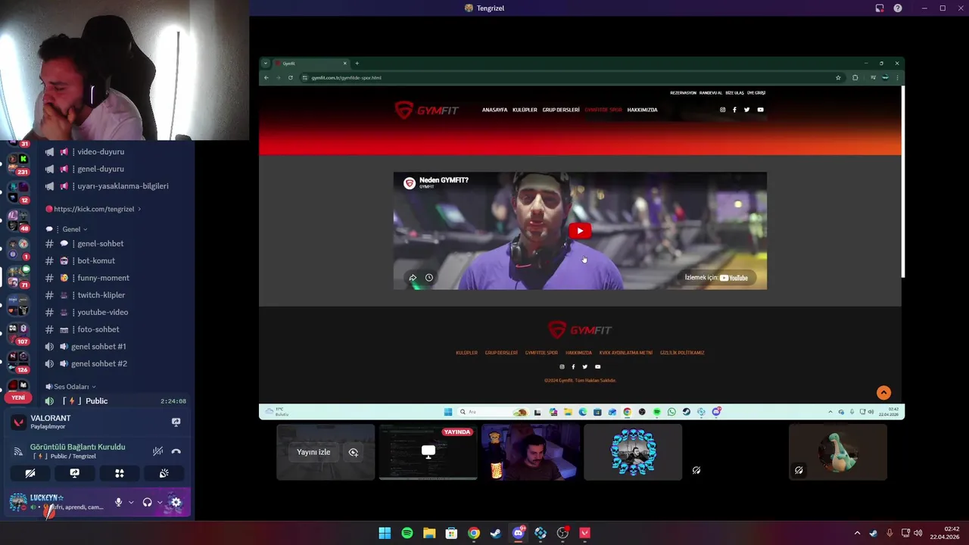
Task: Collapse the Ses Odaları category
Action: (x=70, y=387)
